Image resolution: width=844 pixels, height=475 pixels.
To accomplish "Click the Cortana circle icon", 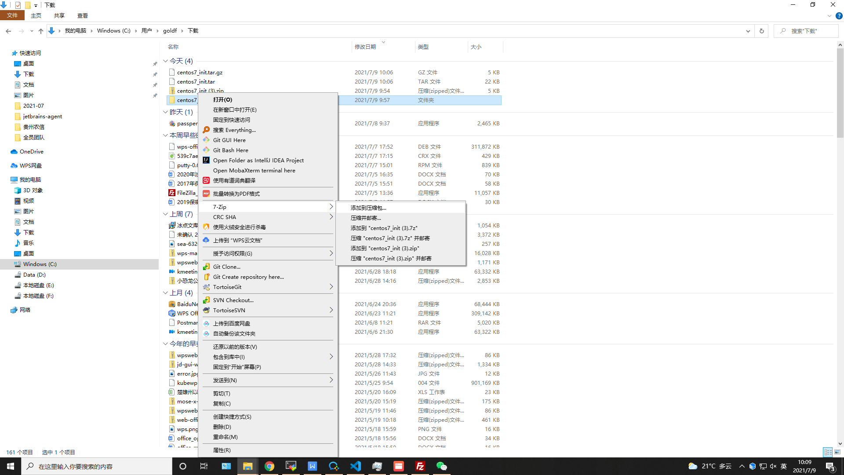I will coord(183,466).
